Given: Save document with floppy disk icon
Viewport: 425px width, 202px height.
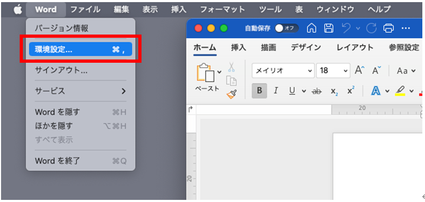Looking at the screenshot, I should [x=329, y=28].
